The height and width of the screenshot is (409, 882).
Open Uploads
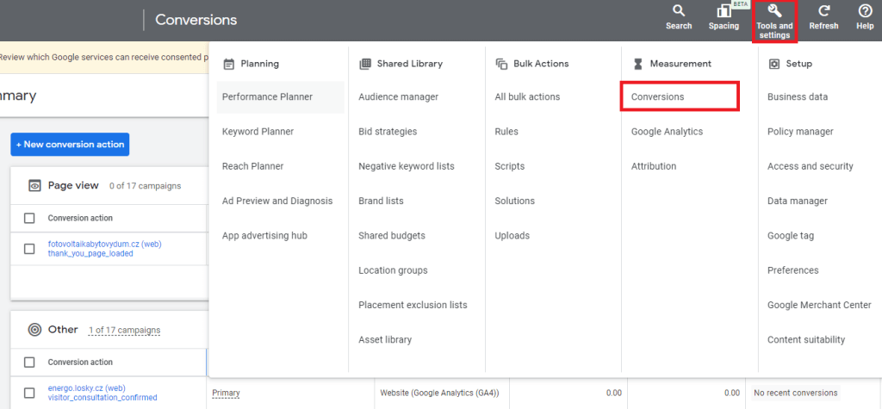point(512,236)
